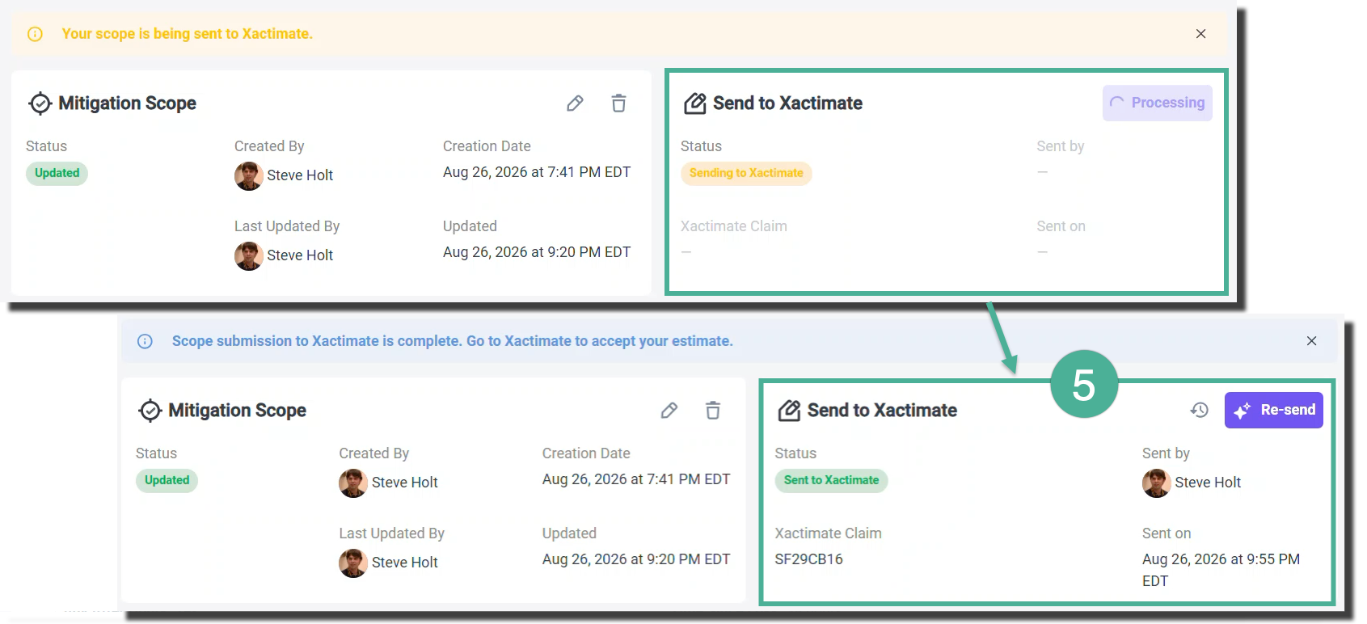Click the 'Updated' status badge in the top panel
The image size is (1367, 624).
click(57, 173)
